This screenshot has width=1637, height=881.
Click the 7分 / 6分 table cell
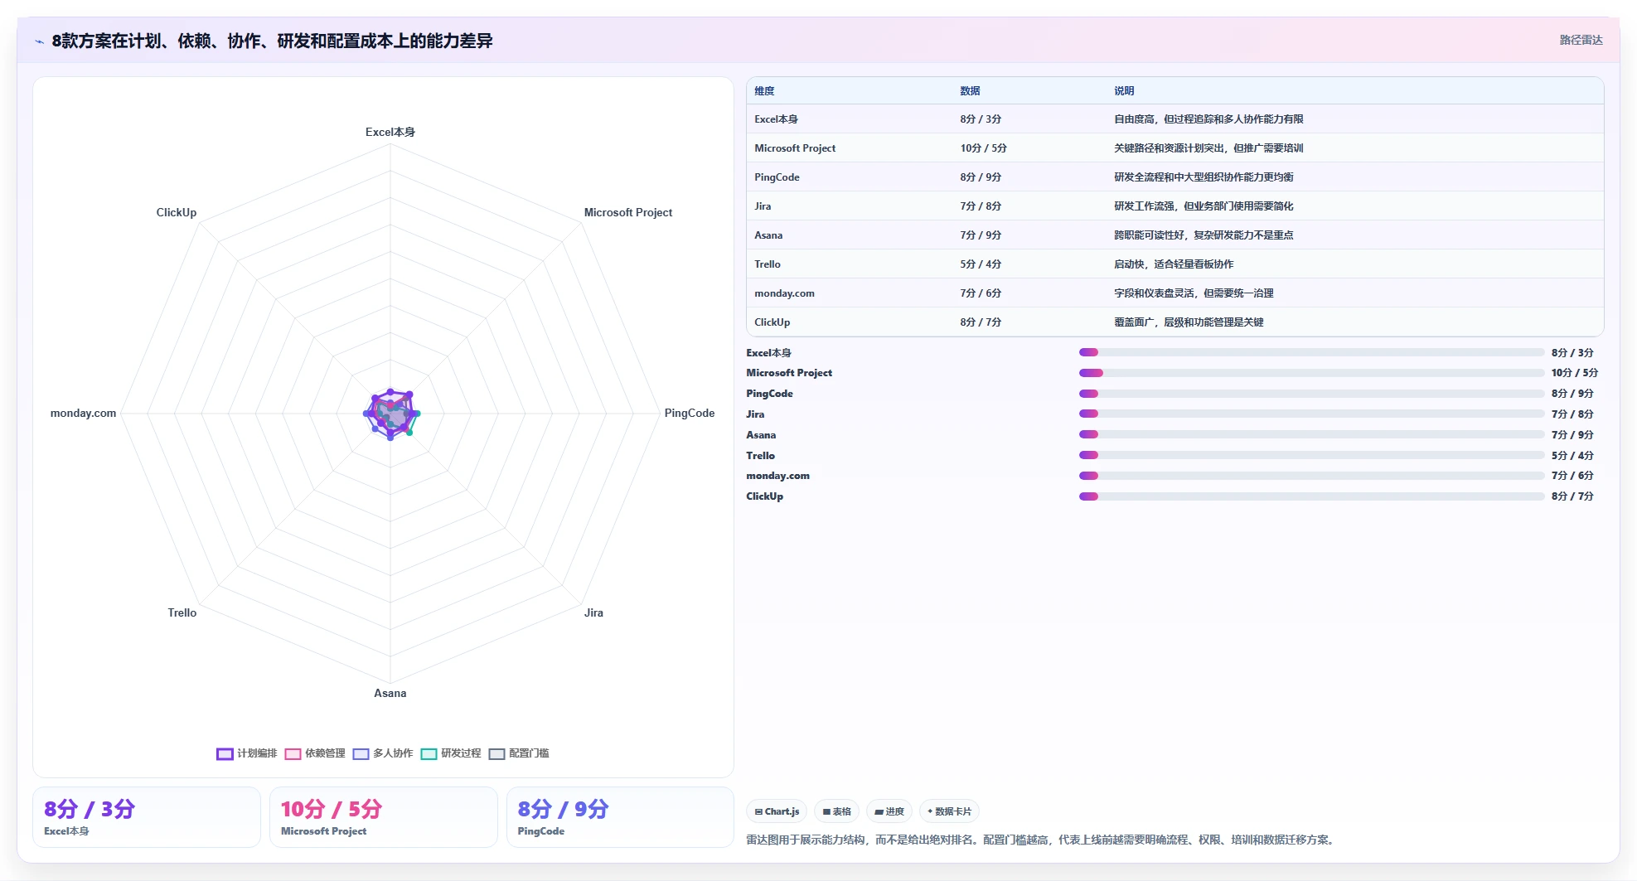tap(981, 293)
